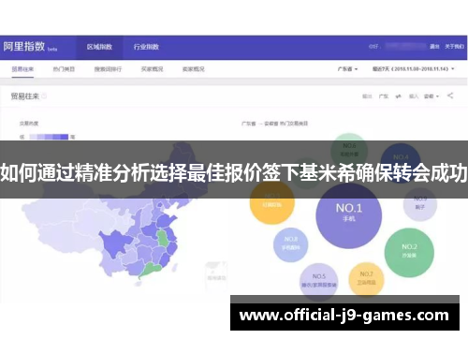Click the share icon in 贸易往来 panel
This screenshot has height=339, width=468.
[x=450, y=96]
